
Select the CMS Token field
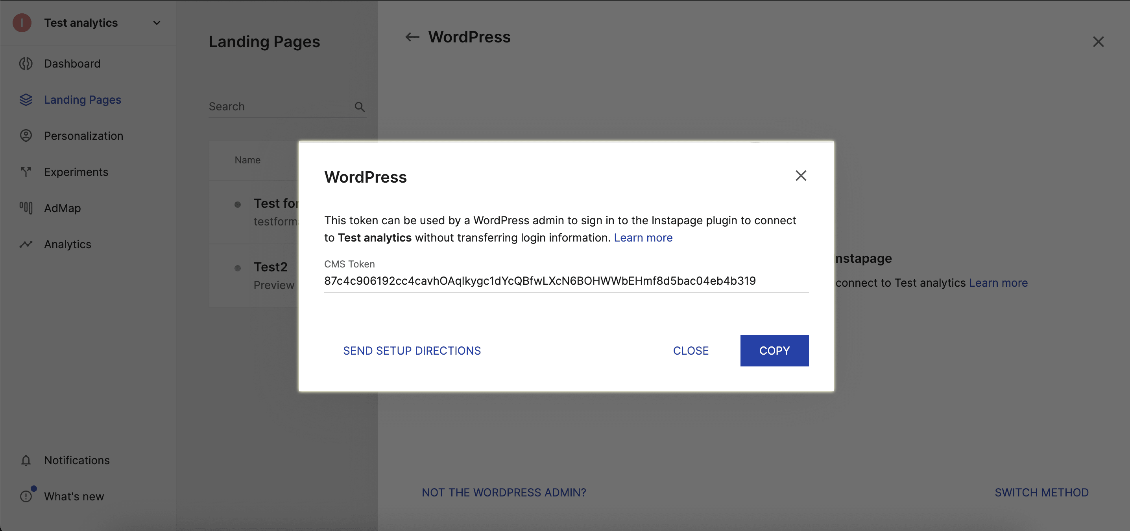pos(566,280)
